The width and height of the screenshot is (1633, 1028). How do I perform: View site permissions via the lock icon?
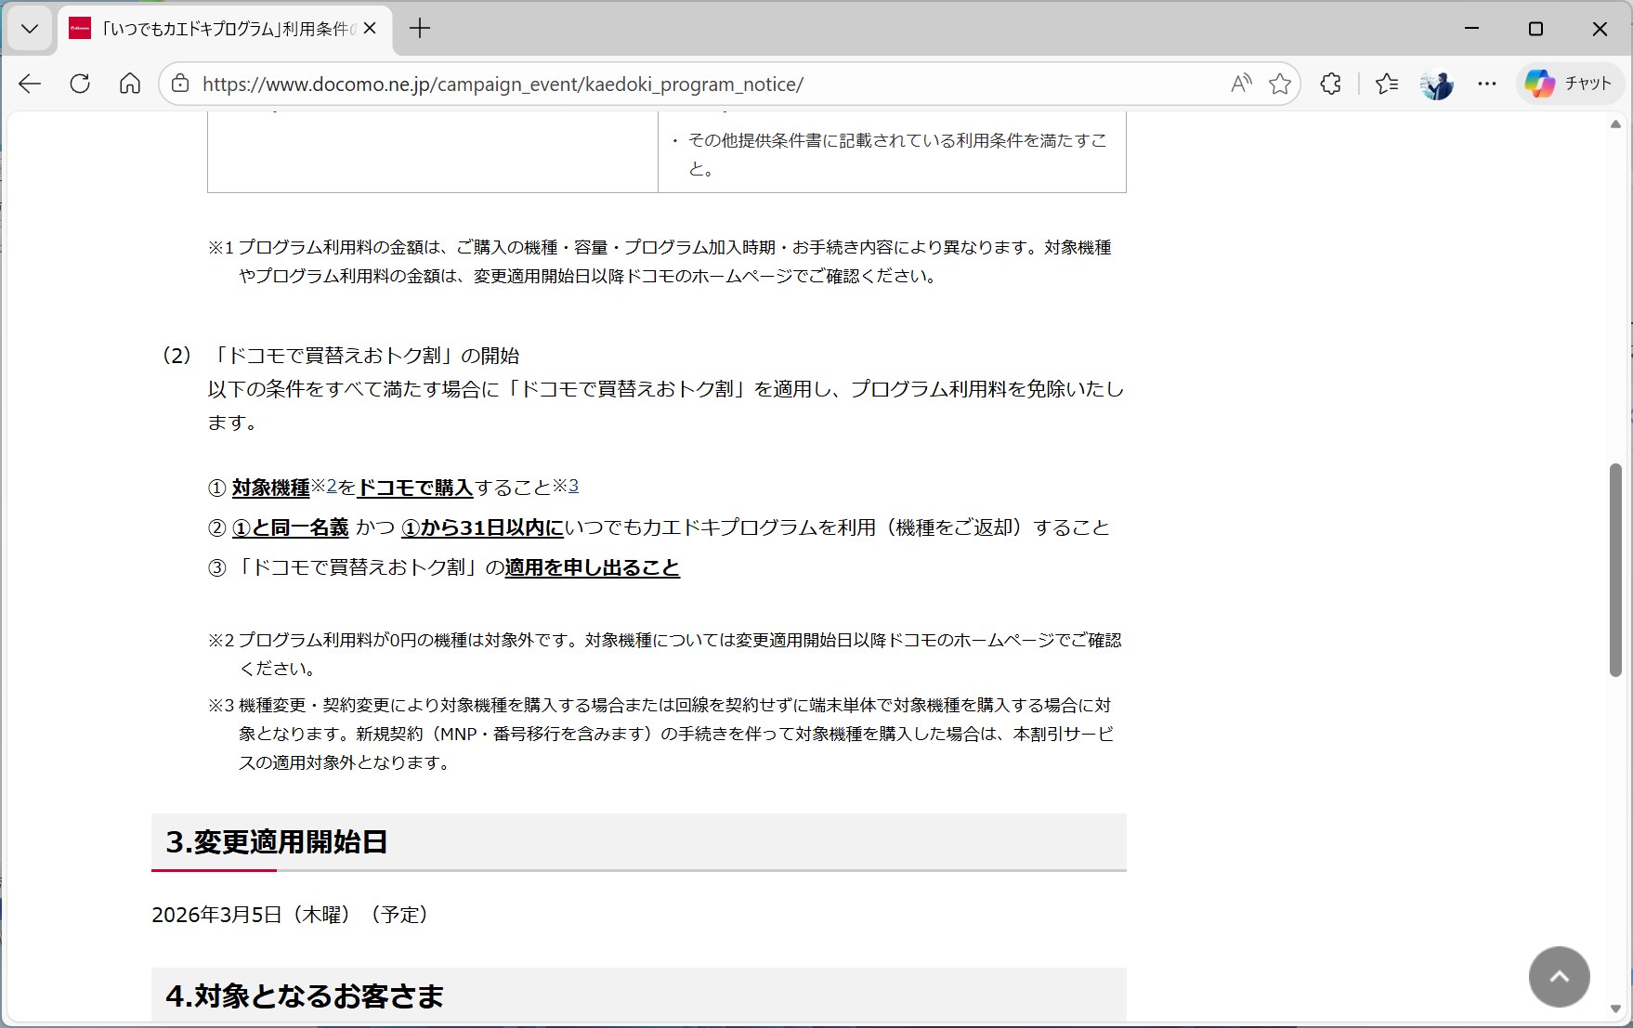[x=179, y=84]
